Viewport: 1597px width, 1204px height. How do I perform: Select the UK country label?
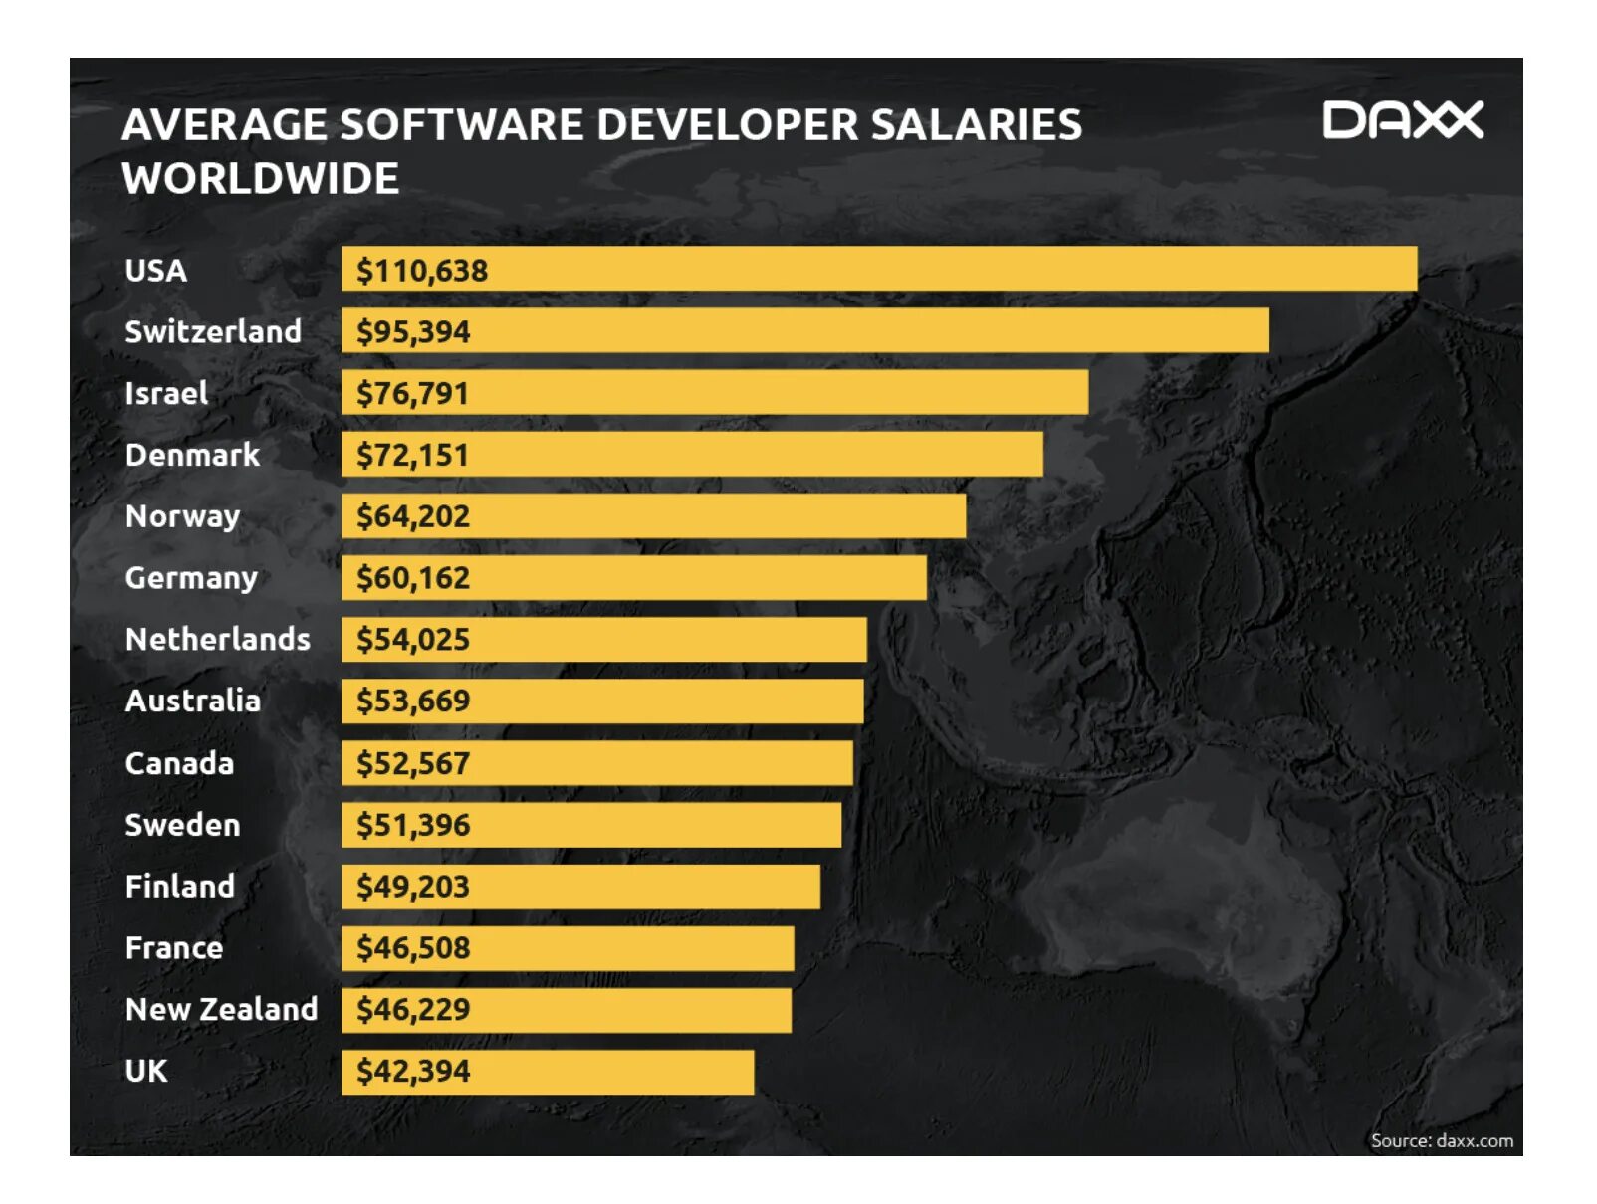[145, 1071]
